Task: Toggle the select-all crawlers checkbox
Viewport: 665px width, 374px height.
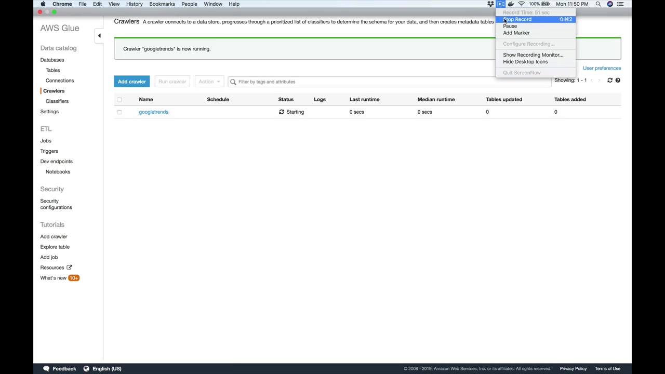Action: 119,100
